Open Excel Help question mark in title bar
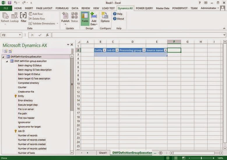 [200, 3]
